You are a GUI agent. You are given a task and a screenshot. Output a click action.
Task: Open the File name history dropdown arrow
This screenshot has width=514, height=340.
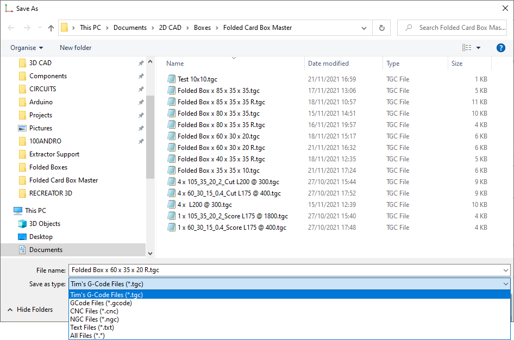pyautogui.click(x=506, y=270)
